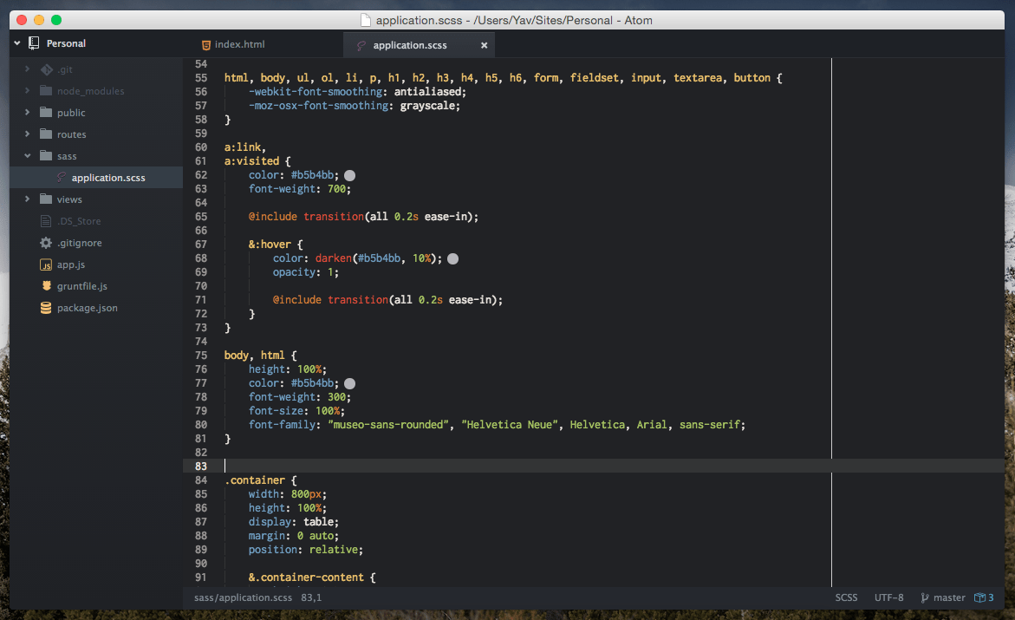The image size is (1015, 620).
Task: Click the SCSS grammar selector in status bar
Action: click(846, 597)
